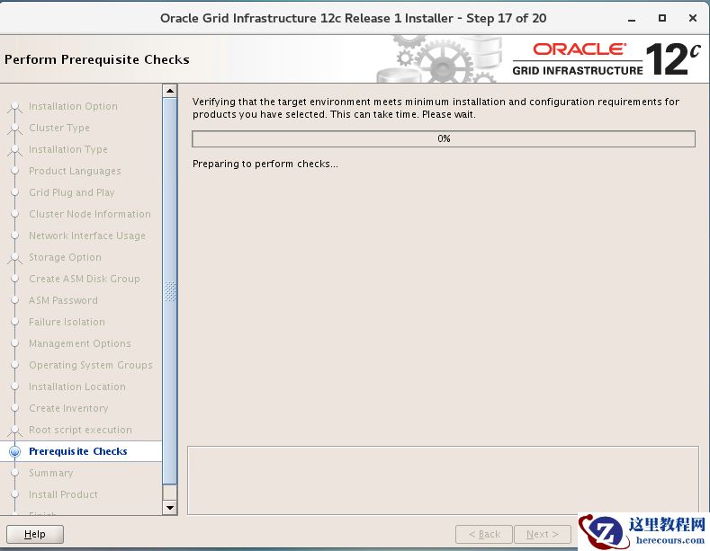Click the 0% progress bar
710x551 pixels.
coord(444,139)
